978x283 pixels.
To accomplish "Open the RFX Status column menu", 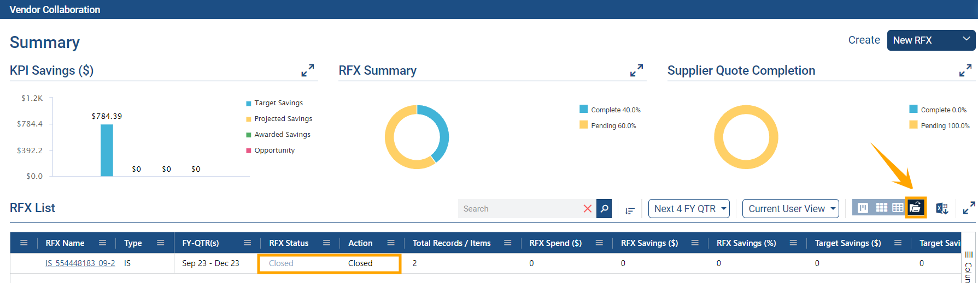I will pos(326,243).
